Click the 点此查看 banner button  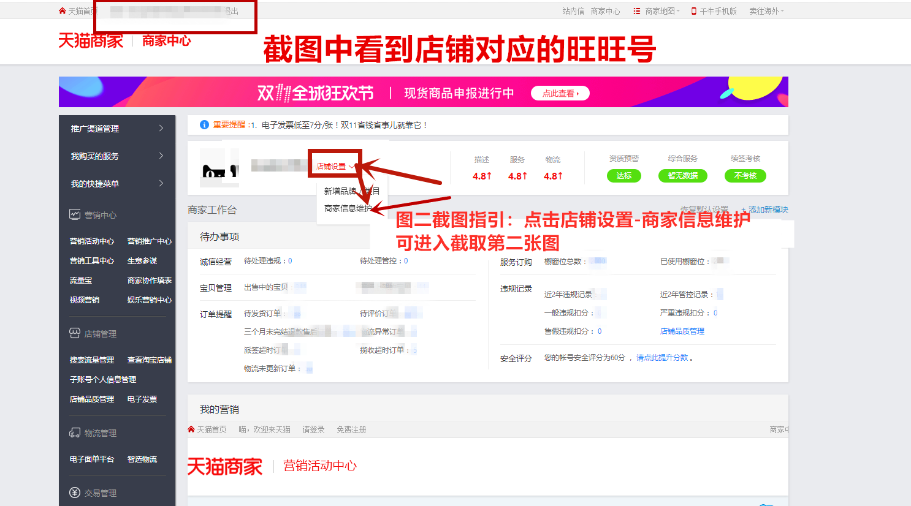click(560, 93)
